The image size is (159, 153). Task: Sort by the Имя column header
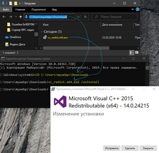coord(46,24)
